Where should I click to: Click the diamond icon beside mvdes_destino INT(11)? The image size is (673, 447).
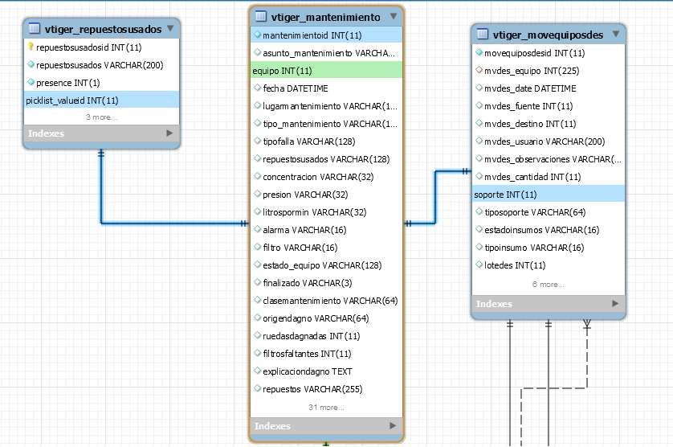479,123
